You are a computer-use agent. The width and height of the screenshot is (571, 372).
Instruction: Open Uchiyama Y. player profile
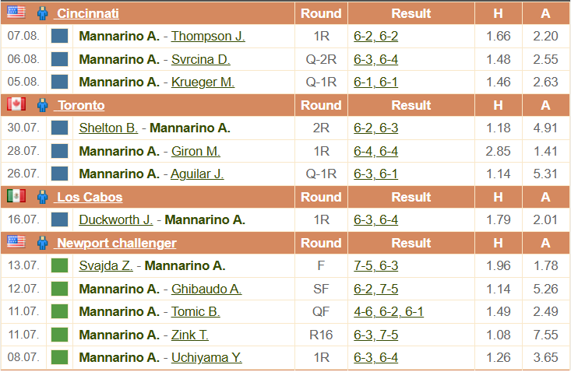pyautogui.click(x=206, y=358)
